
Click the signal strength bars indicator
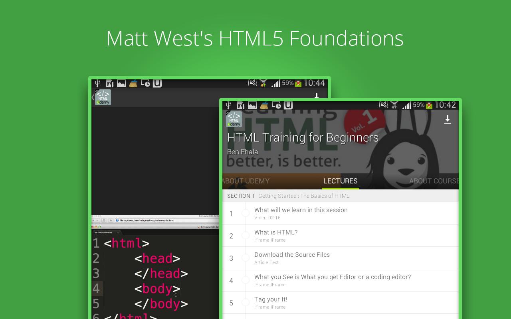pos(406,105)
